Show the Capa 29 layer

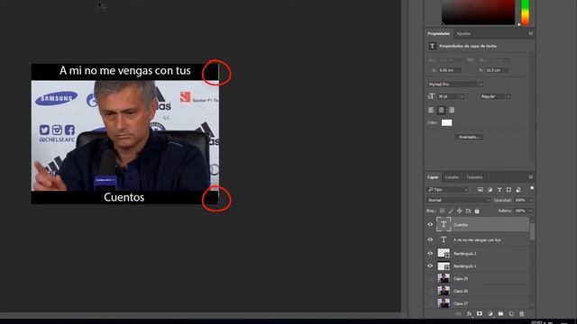pos(430,278)
